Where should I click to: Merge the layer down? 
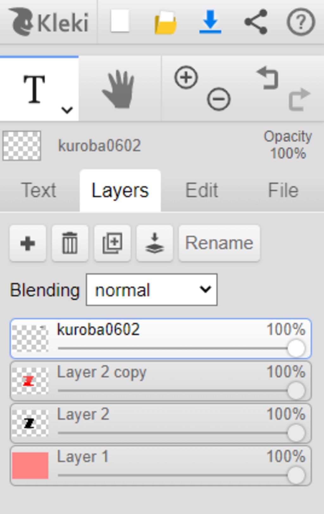pos(154,243)
